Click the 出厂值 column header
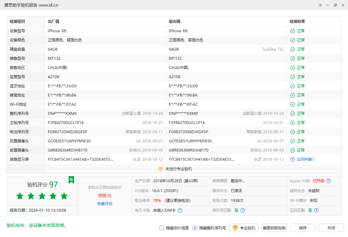Image resolution: width=348 pixels, height=237 pixels. (53, 22)
